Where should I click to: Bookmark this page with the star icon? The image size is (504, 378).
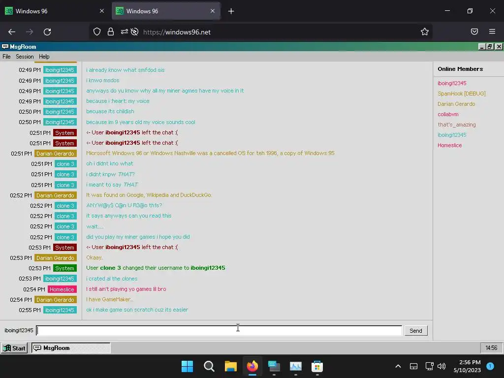[x=425, y=31]
